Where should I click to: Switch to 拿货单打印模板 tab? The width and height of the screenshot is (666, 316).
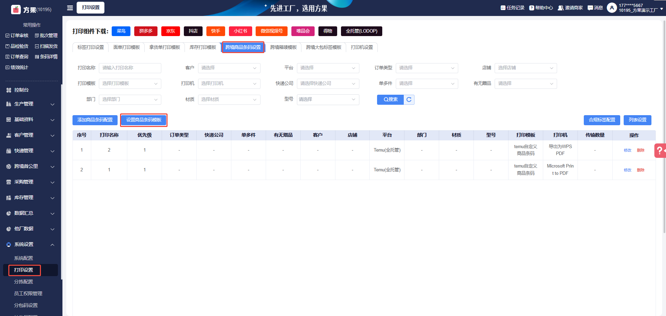(165, 47)
